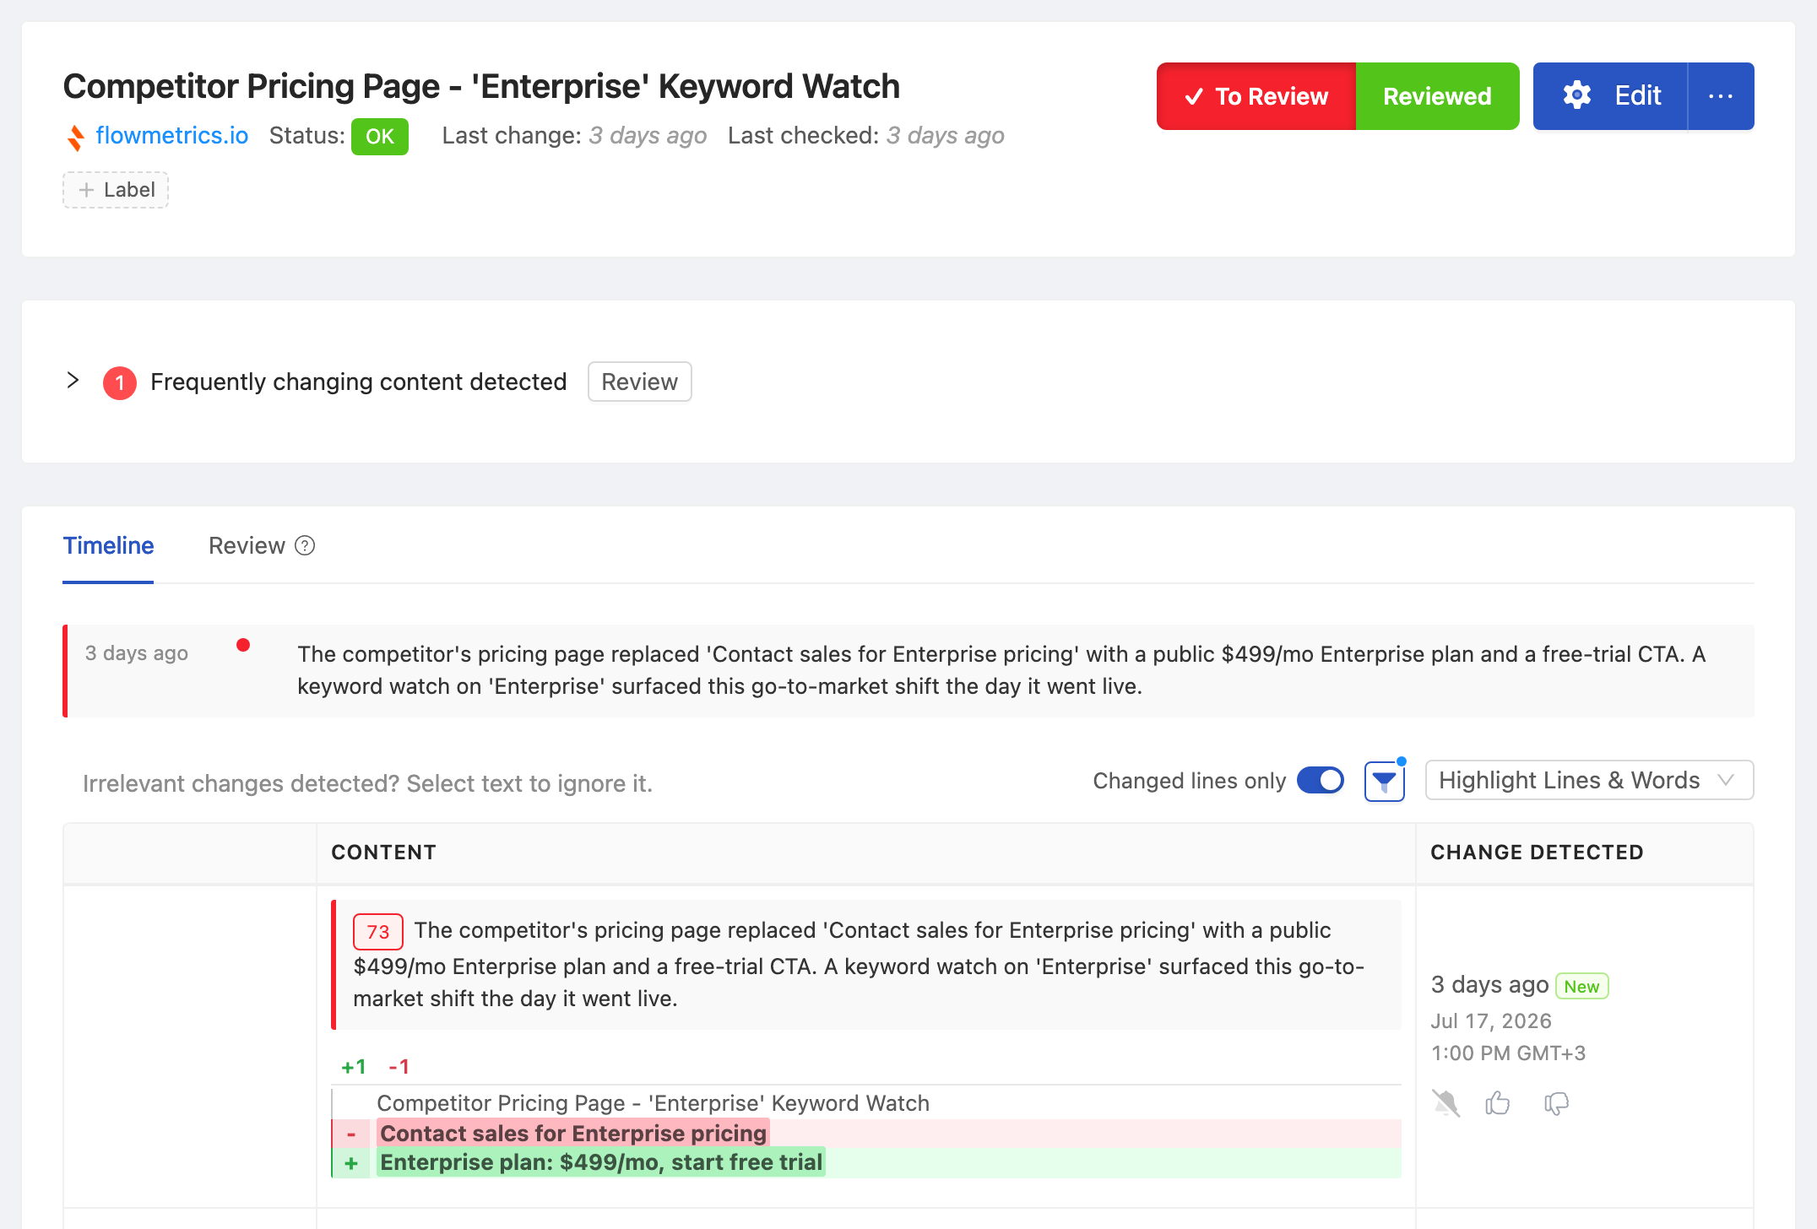Click the flowmetrics.io favicon icon
Screen dimensions: 1817x1229
(76, 137)
